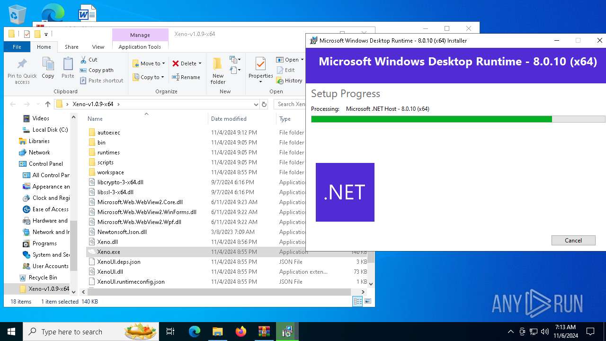Image resolution: width=606 pixels, height=341 pixels.
Task: Cut the selected file
Action: click(x=89, y=60)
